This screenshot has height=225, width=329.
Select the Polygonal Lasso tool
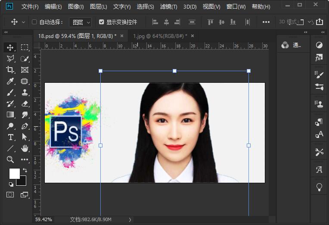point(10,59)
